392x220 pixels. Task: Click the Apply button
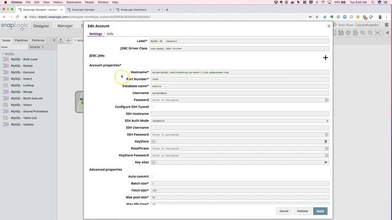tap(320, 211)
